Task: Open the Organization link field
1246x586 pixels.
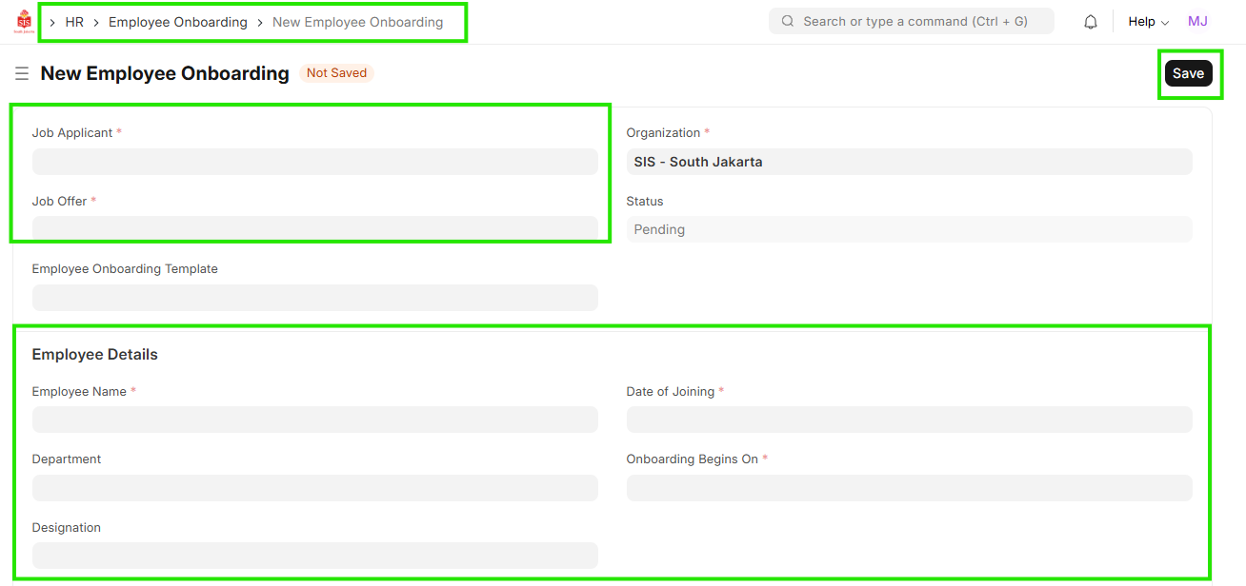Action: [908, 162]
